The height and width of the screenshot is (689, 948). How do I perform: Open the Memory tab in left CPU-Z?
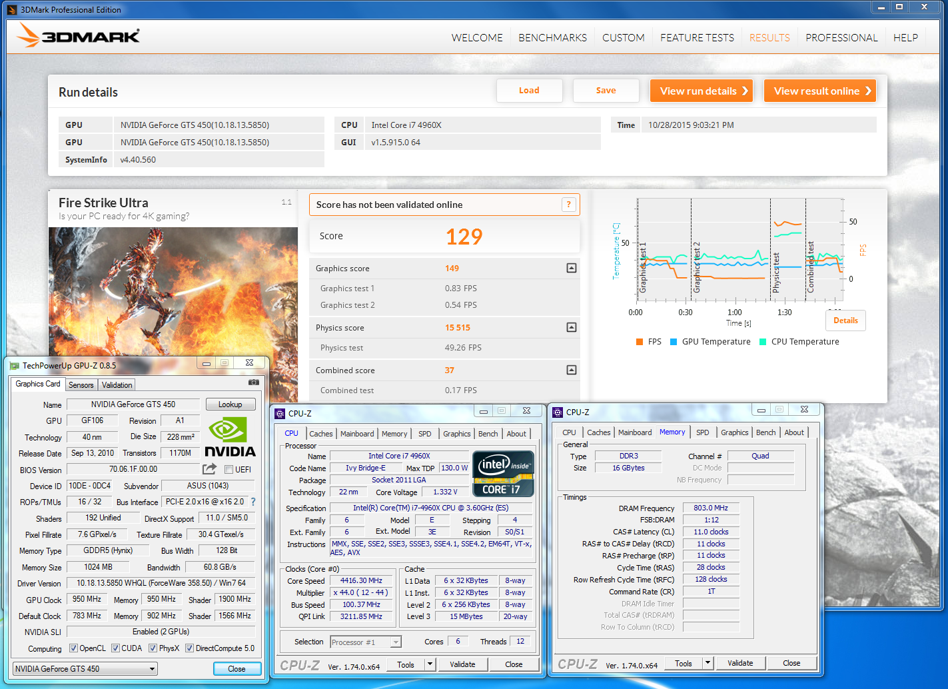point(394,434)
